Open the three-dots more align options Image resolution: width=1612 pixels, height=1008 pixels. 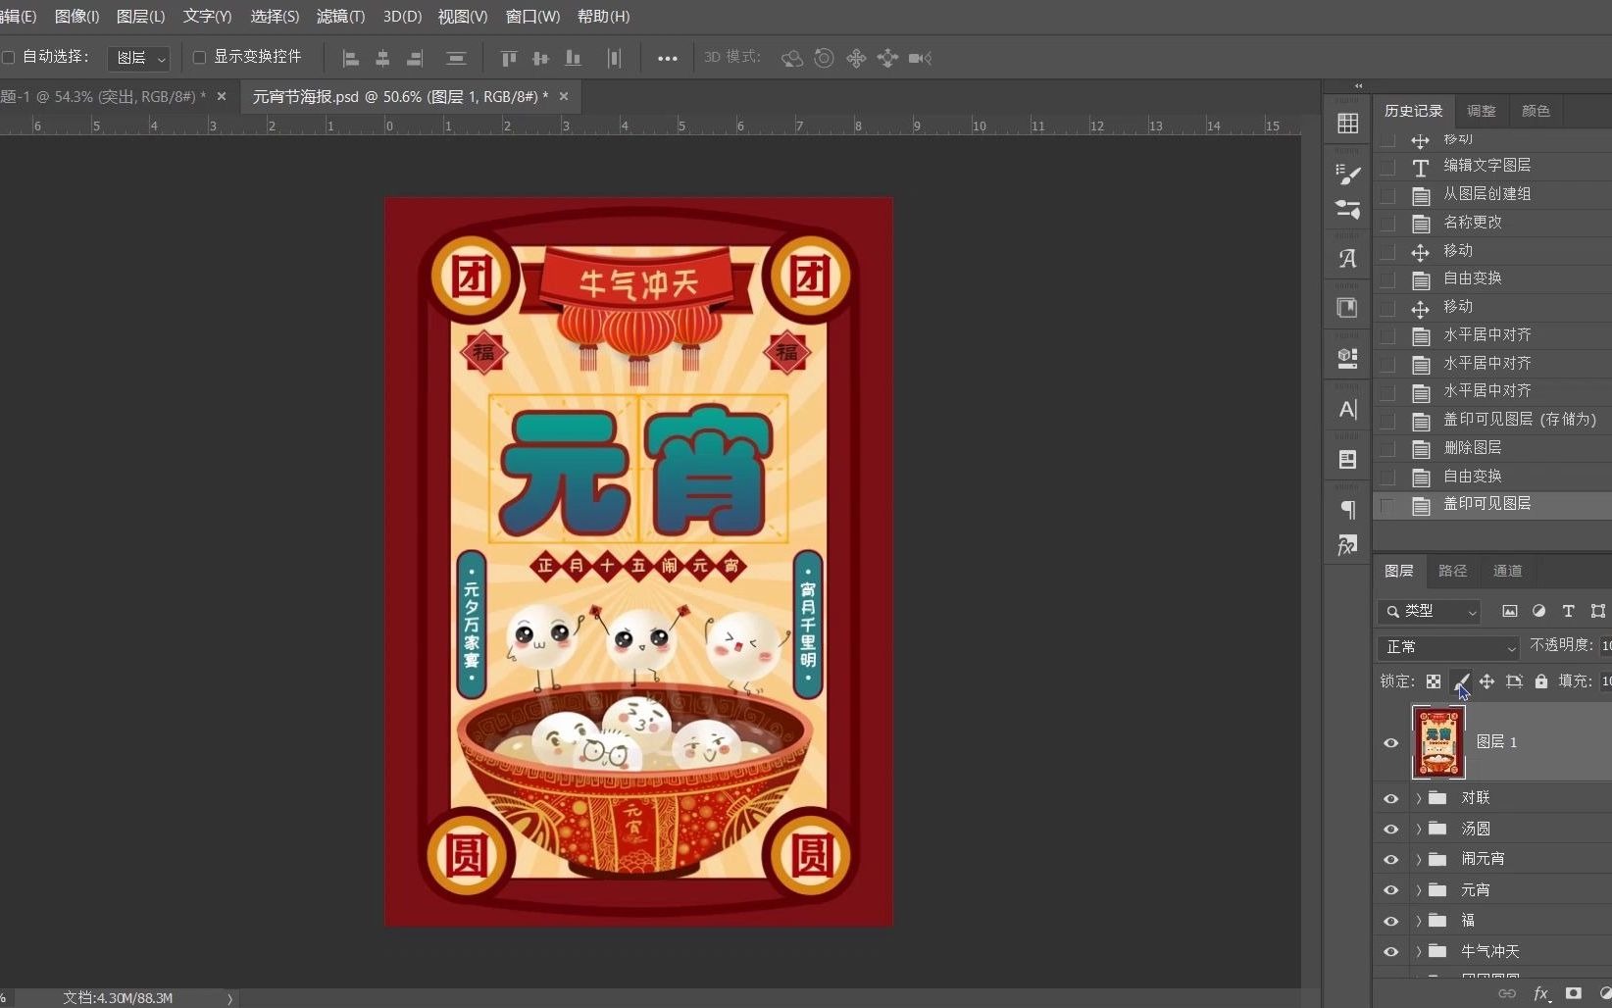(668, 58)
